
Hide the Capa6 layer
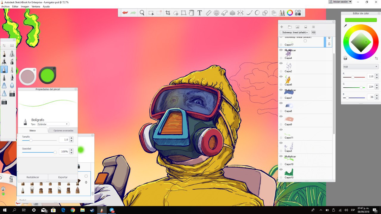coord(281,76)
